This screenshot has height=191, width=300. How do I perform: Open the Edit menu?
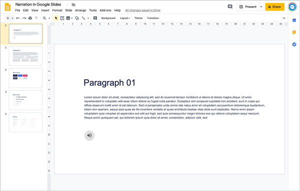click(x=26, y=11)
